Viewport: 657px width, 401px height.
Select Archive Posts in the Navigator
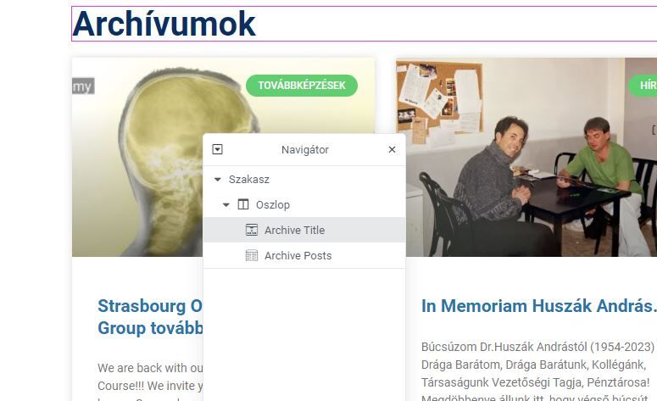click(x=304, y=255)
